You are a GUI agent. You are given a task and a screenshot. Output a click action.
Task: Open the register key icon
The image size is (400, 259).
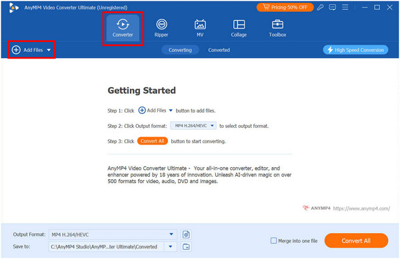pyautogui.click(x=320, y=7)
